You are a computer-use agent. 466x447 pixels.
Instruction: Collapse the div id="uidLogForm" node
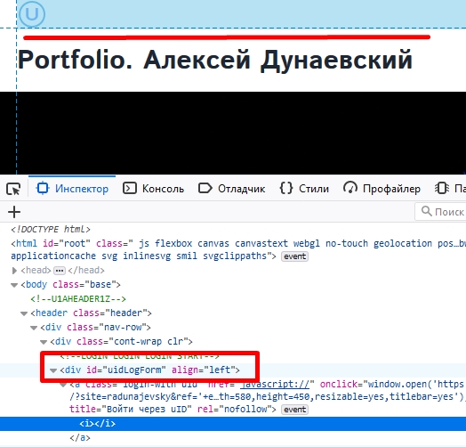tap(53, 370)
